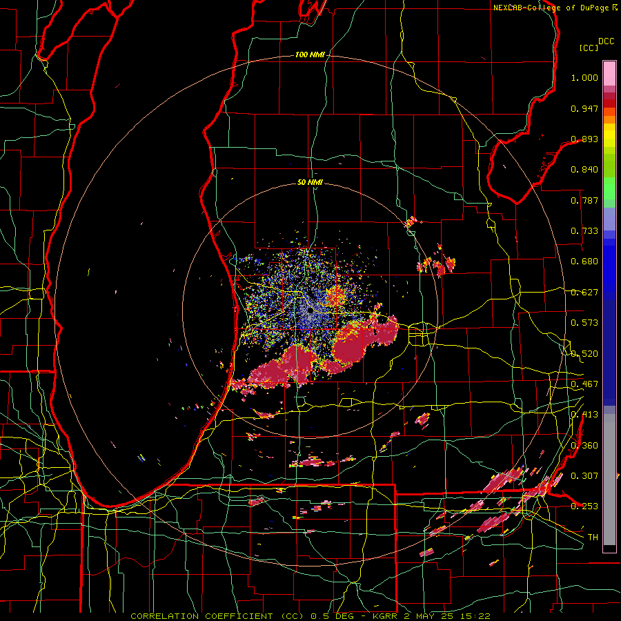Select the 100 NMI range ring label

[310, 55]
